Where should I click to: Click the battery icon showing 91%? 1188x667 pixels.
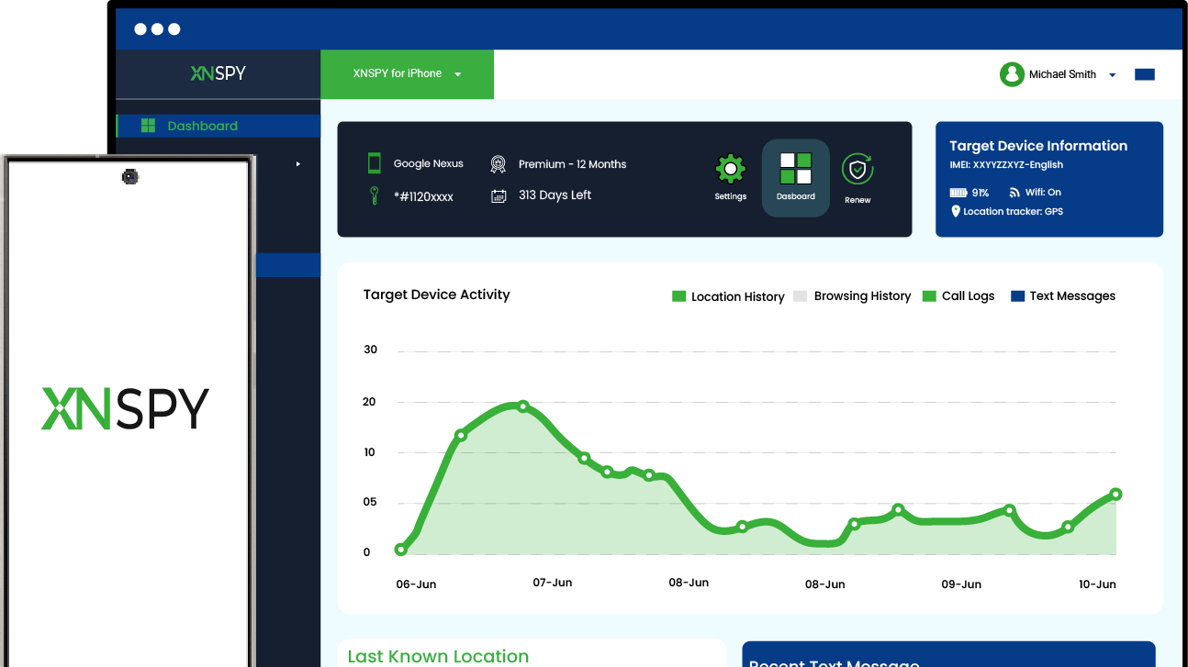[x=958, y=193]
